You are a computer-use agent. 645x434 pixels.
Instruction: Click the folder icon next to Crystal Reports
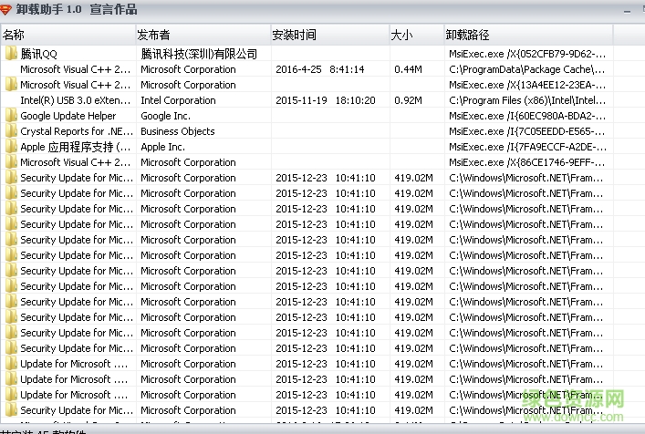(11, 131)
